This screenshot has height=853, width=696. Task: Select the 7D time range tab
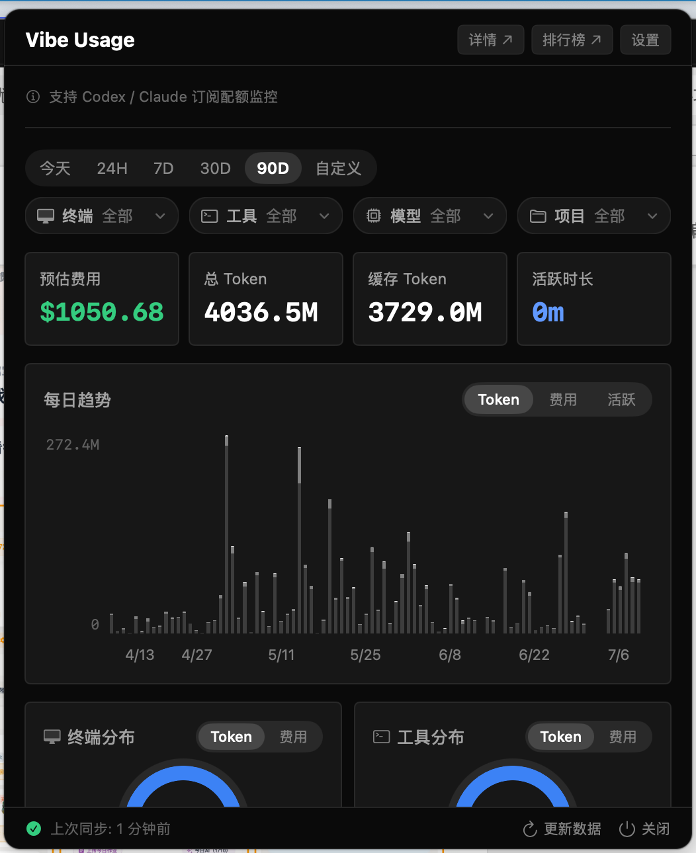coord(163,168)
